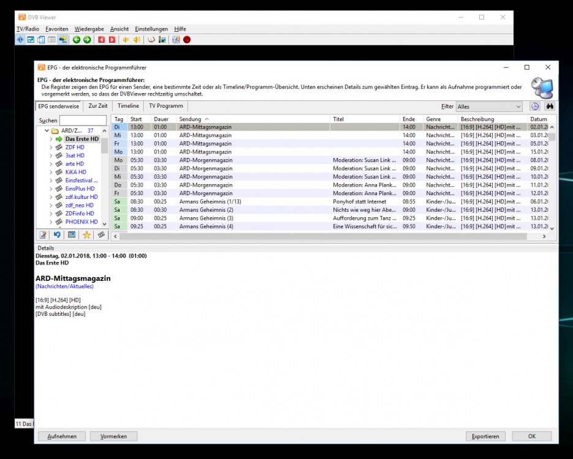Click the window-with-arrow icon in DVB Viewer toolbar
Screen dimensions: 573x459
(x=31, y=40)
